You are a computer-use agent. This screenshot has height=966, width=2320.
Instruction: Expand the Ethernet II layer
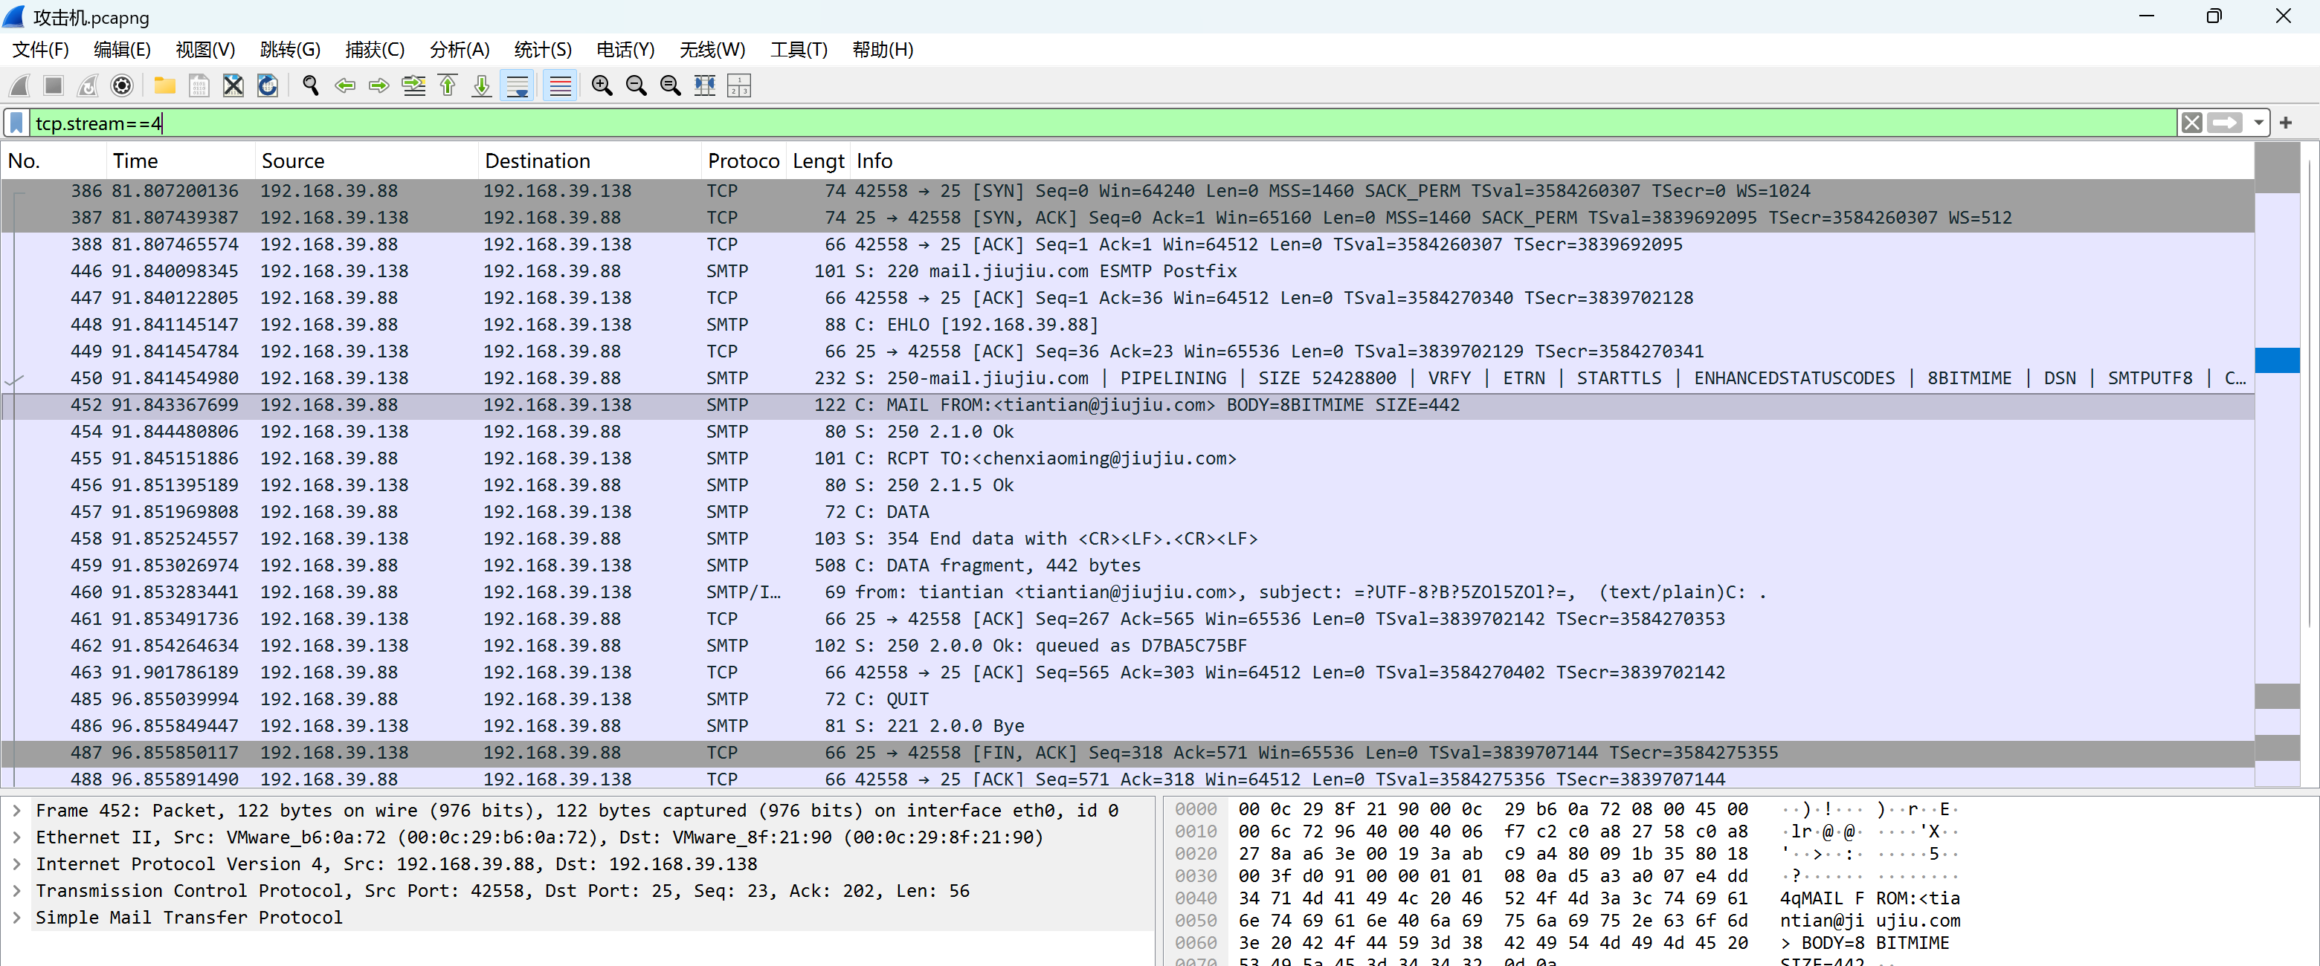(x=16, y=837)
